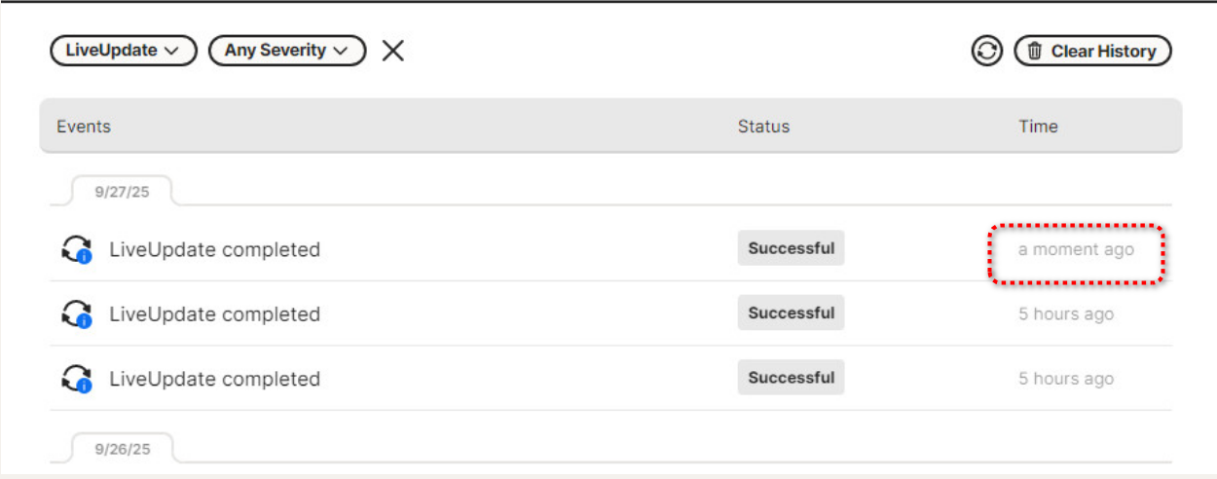Refresh the event history list

click(x=986, y=52)
